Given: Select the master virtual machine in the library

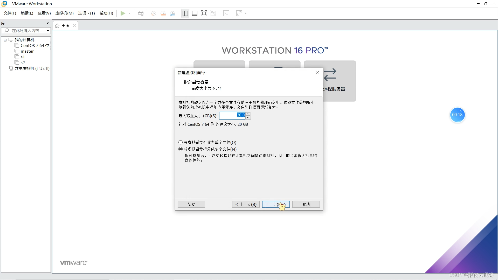Looking at the screenshot, I should 27,51.
